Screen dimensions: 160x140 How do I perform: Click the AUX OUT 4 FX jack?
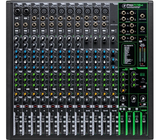pos(132,19)
